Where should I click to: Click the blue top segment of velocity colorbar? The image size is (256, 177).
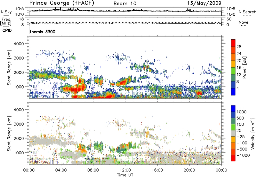tap(233, 109)
